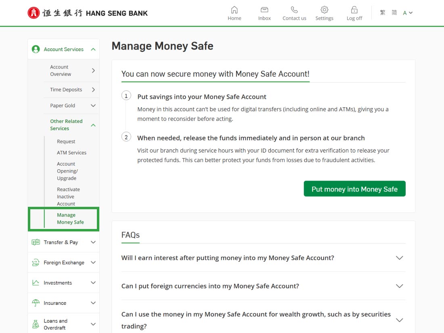The width and height of the screenshot is (444, 333).
Task: Open the Inbox icon
Action: pyautogui.click(x=264, y=10)
